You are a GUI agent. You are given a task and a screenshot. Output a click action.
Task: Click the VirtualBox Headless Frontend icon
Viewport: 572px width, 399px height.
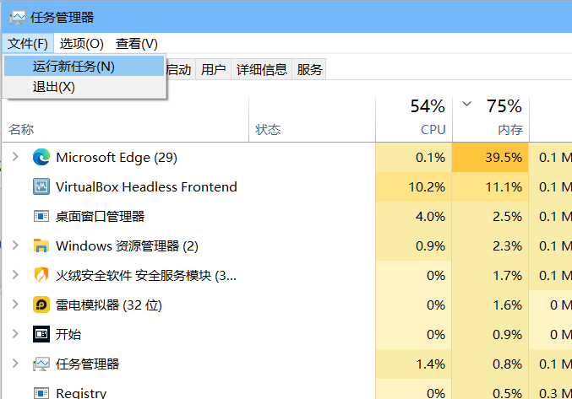[41, 186]
